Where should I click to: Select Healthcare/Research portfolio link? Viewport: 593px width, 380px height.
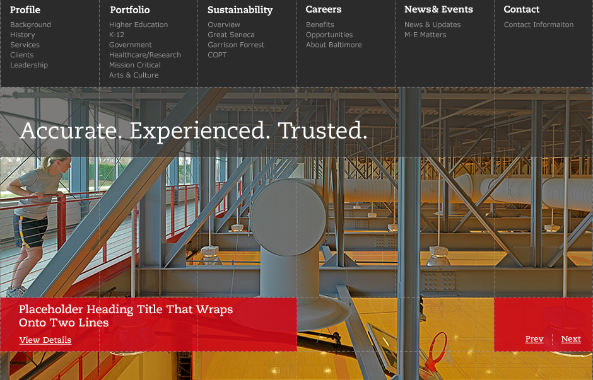click(144, 55)
